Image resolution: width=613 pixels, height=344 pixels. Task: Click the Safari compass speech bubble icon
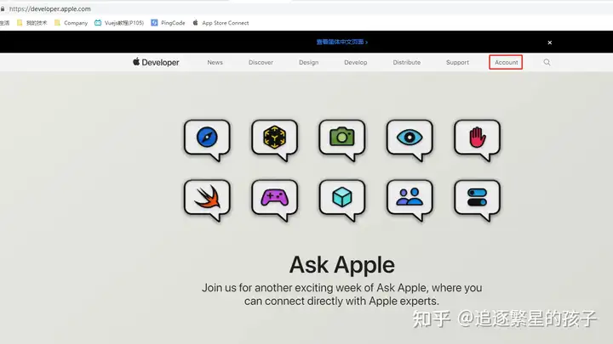pos(207,139)
